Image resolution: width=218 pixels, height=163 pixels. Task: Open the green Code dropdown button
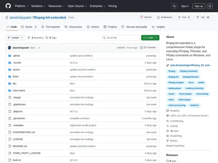[150, 38]
